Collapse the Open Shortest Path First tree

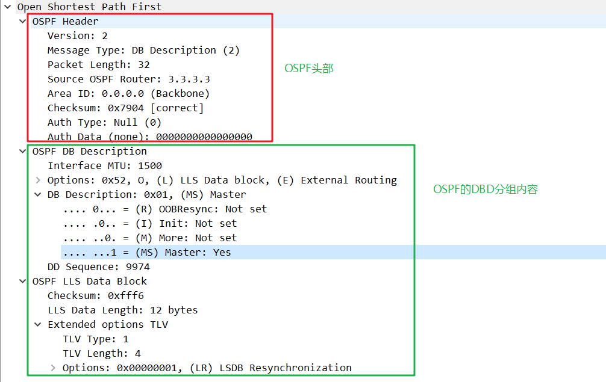(6, 7)
